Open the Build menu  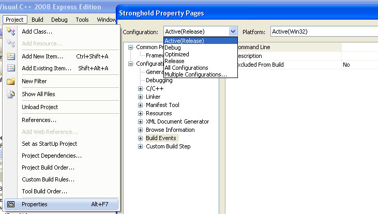(37, 20)
